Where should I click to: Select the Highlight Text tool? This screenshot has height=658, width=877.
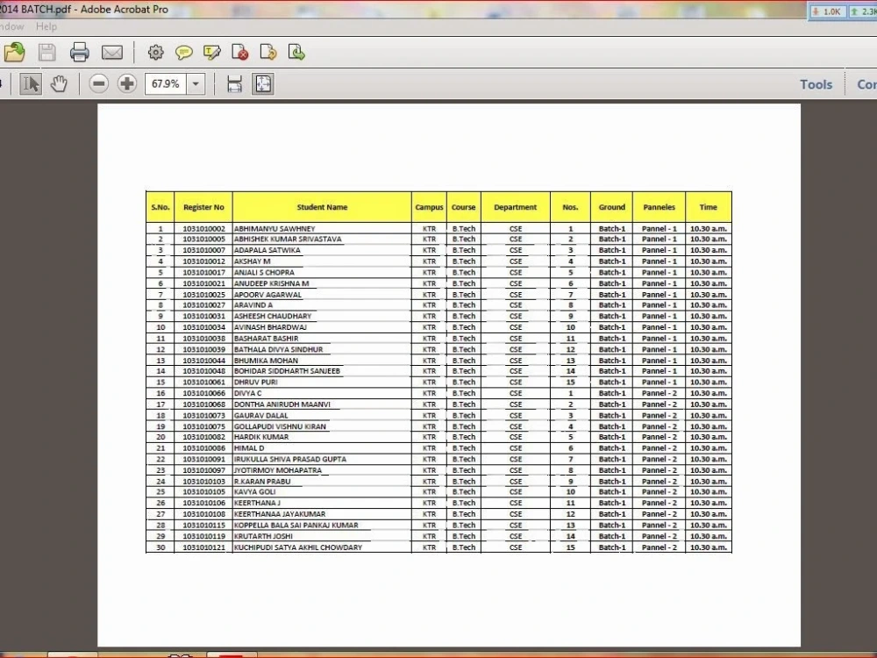pos(212,53)
